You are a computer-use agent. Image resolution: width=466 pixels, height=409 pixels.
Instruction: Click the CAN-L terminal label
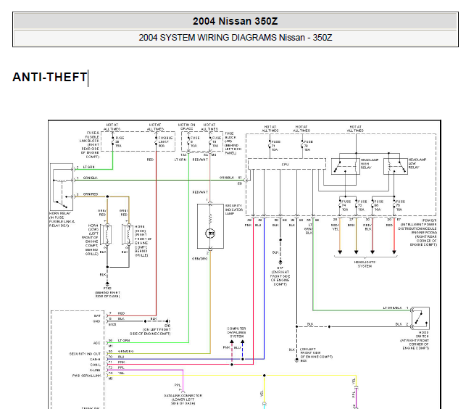tap(96, 365)
